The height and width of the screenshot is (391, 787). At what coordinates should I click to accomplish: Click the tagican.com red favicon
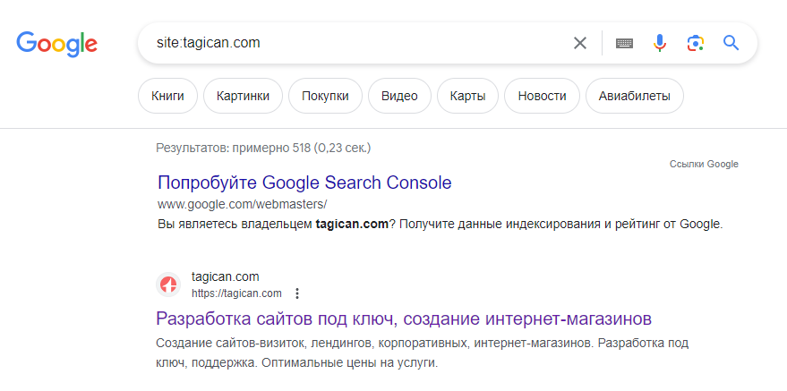click(x=168, y=285)
